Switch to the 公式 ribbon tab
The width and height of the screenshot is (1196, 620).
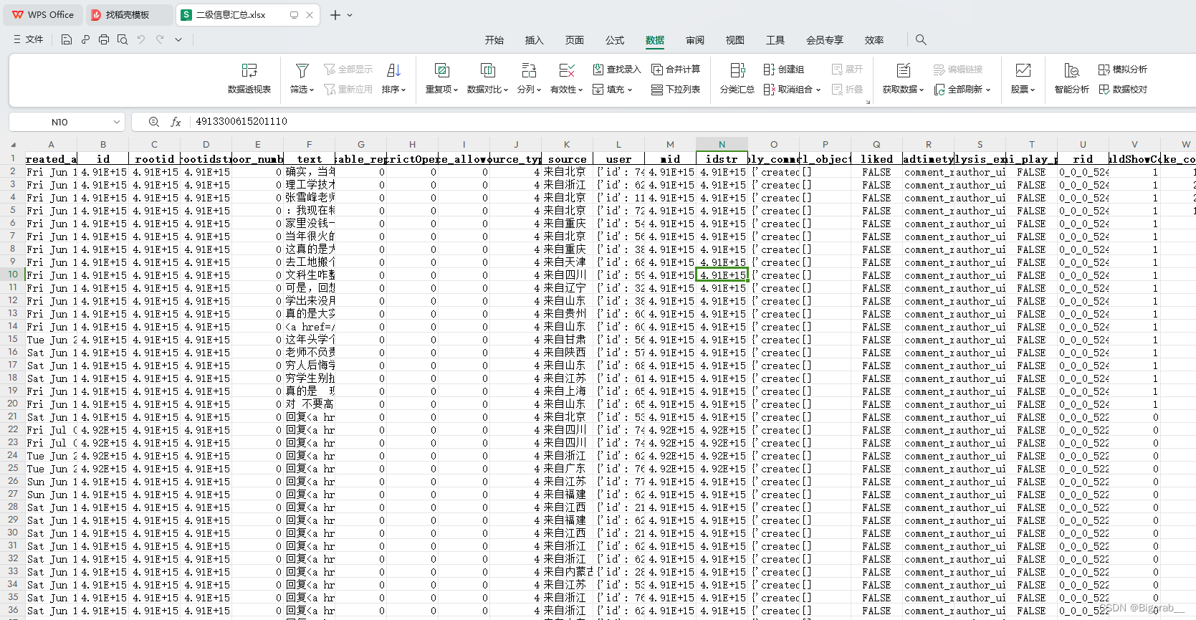tap(615, 40)
